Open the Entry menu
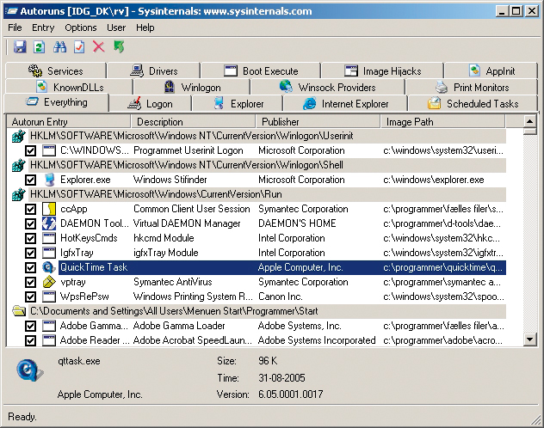Screen dimensions: 544x428 [x=43, y=28]
